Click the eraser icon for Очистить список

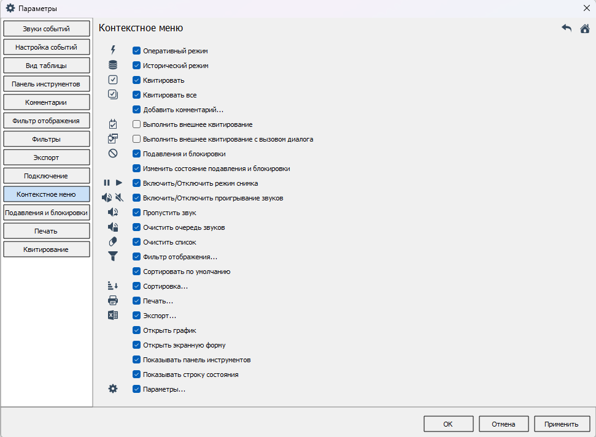[x=112, y=242]
